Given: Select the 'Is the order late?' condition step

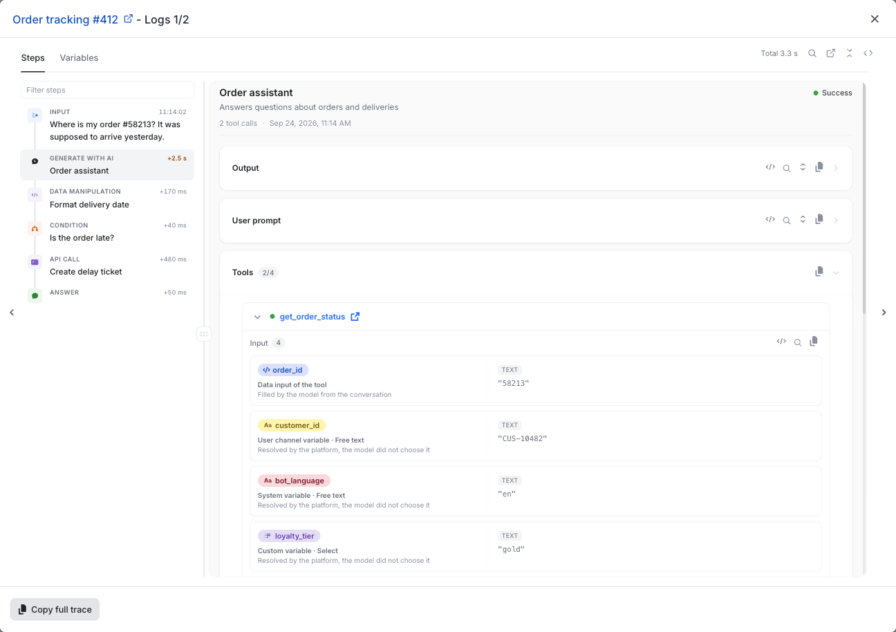Looking at the screenshot, I should pyautogui.click(x=107, y=232).
